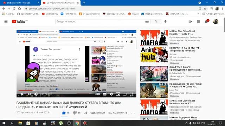The image size is (225, 126).
Task: Expand hidden bookmarks chevron
Action: click(198, 14)
